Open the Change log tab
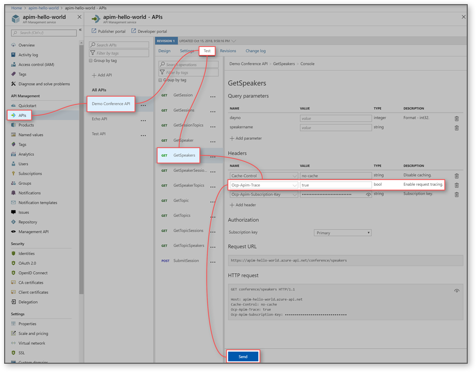The width and height of the screenshot is (476, 372). pyautogui.click(x=256, y=51)
